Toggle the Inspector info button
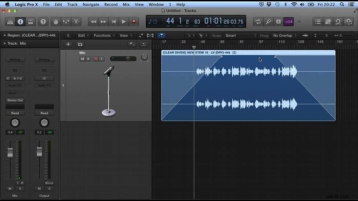The width and height of the screenshot is (358, 201). coord(20,21)
